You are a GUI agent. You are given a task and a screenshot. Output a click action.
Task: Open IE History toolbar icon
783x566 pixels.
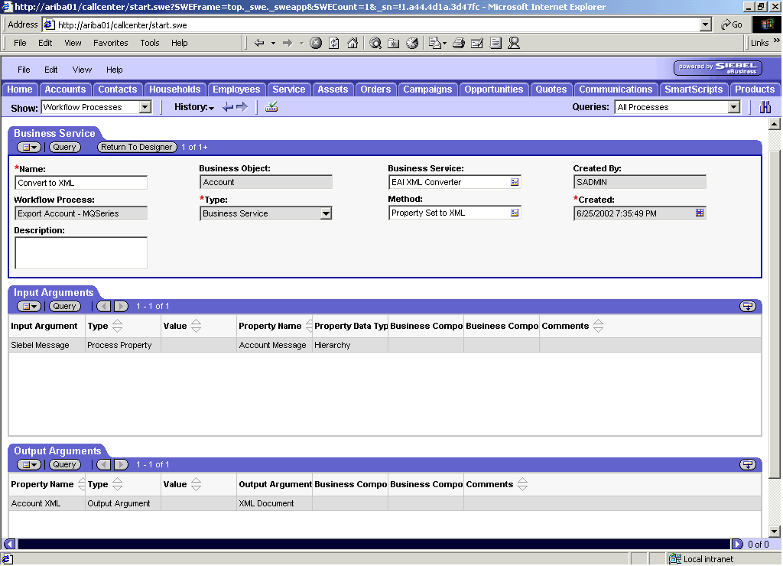click(x=412, y=43)
